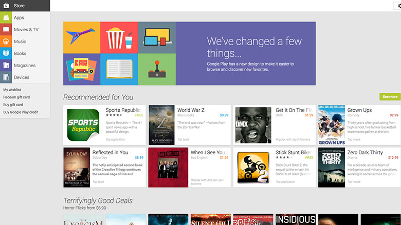This screenshot has width=401, height=225.
Task: Open Reflected in You book cover
Action: tap(77, 168)
